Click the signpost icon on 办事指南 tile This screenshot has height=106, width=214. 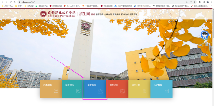56,91
